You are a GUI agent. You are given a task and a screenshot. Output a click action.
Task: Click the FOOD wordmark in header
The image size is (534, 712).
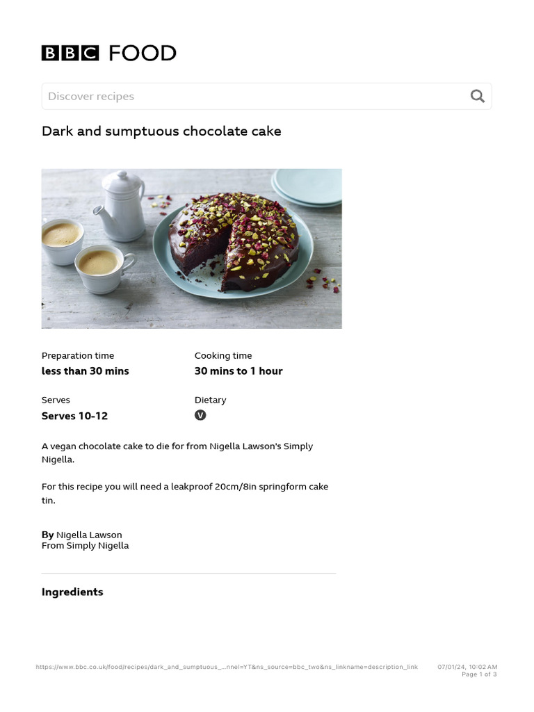click(x=143, y=53)
